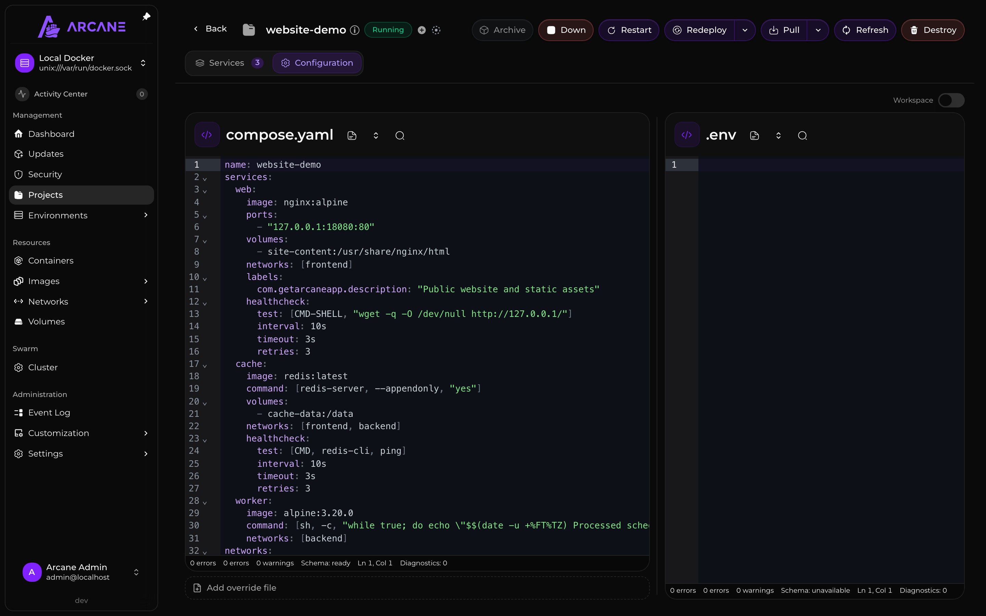
Task: Expand the Networks submenu
Action: pyautogui.click(x=146, y=301)
